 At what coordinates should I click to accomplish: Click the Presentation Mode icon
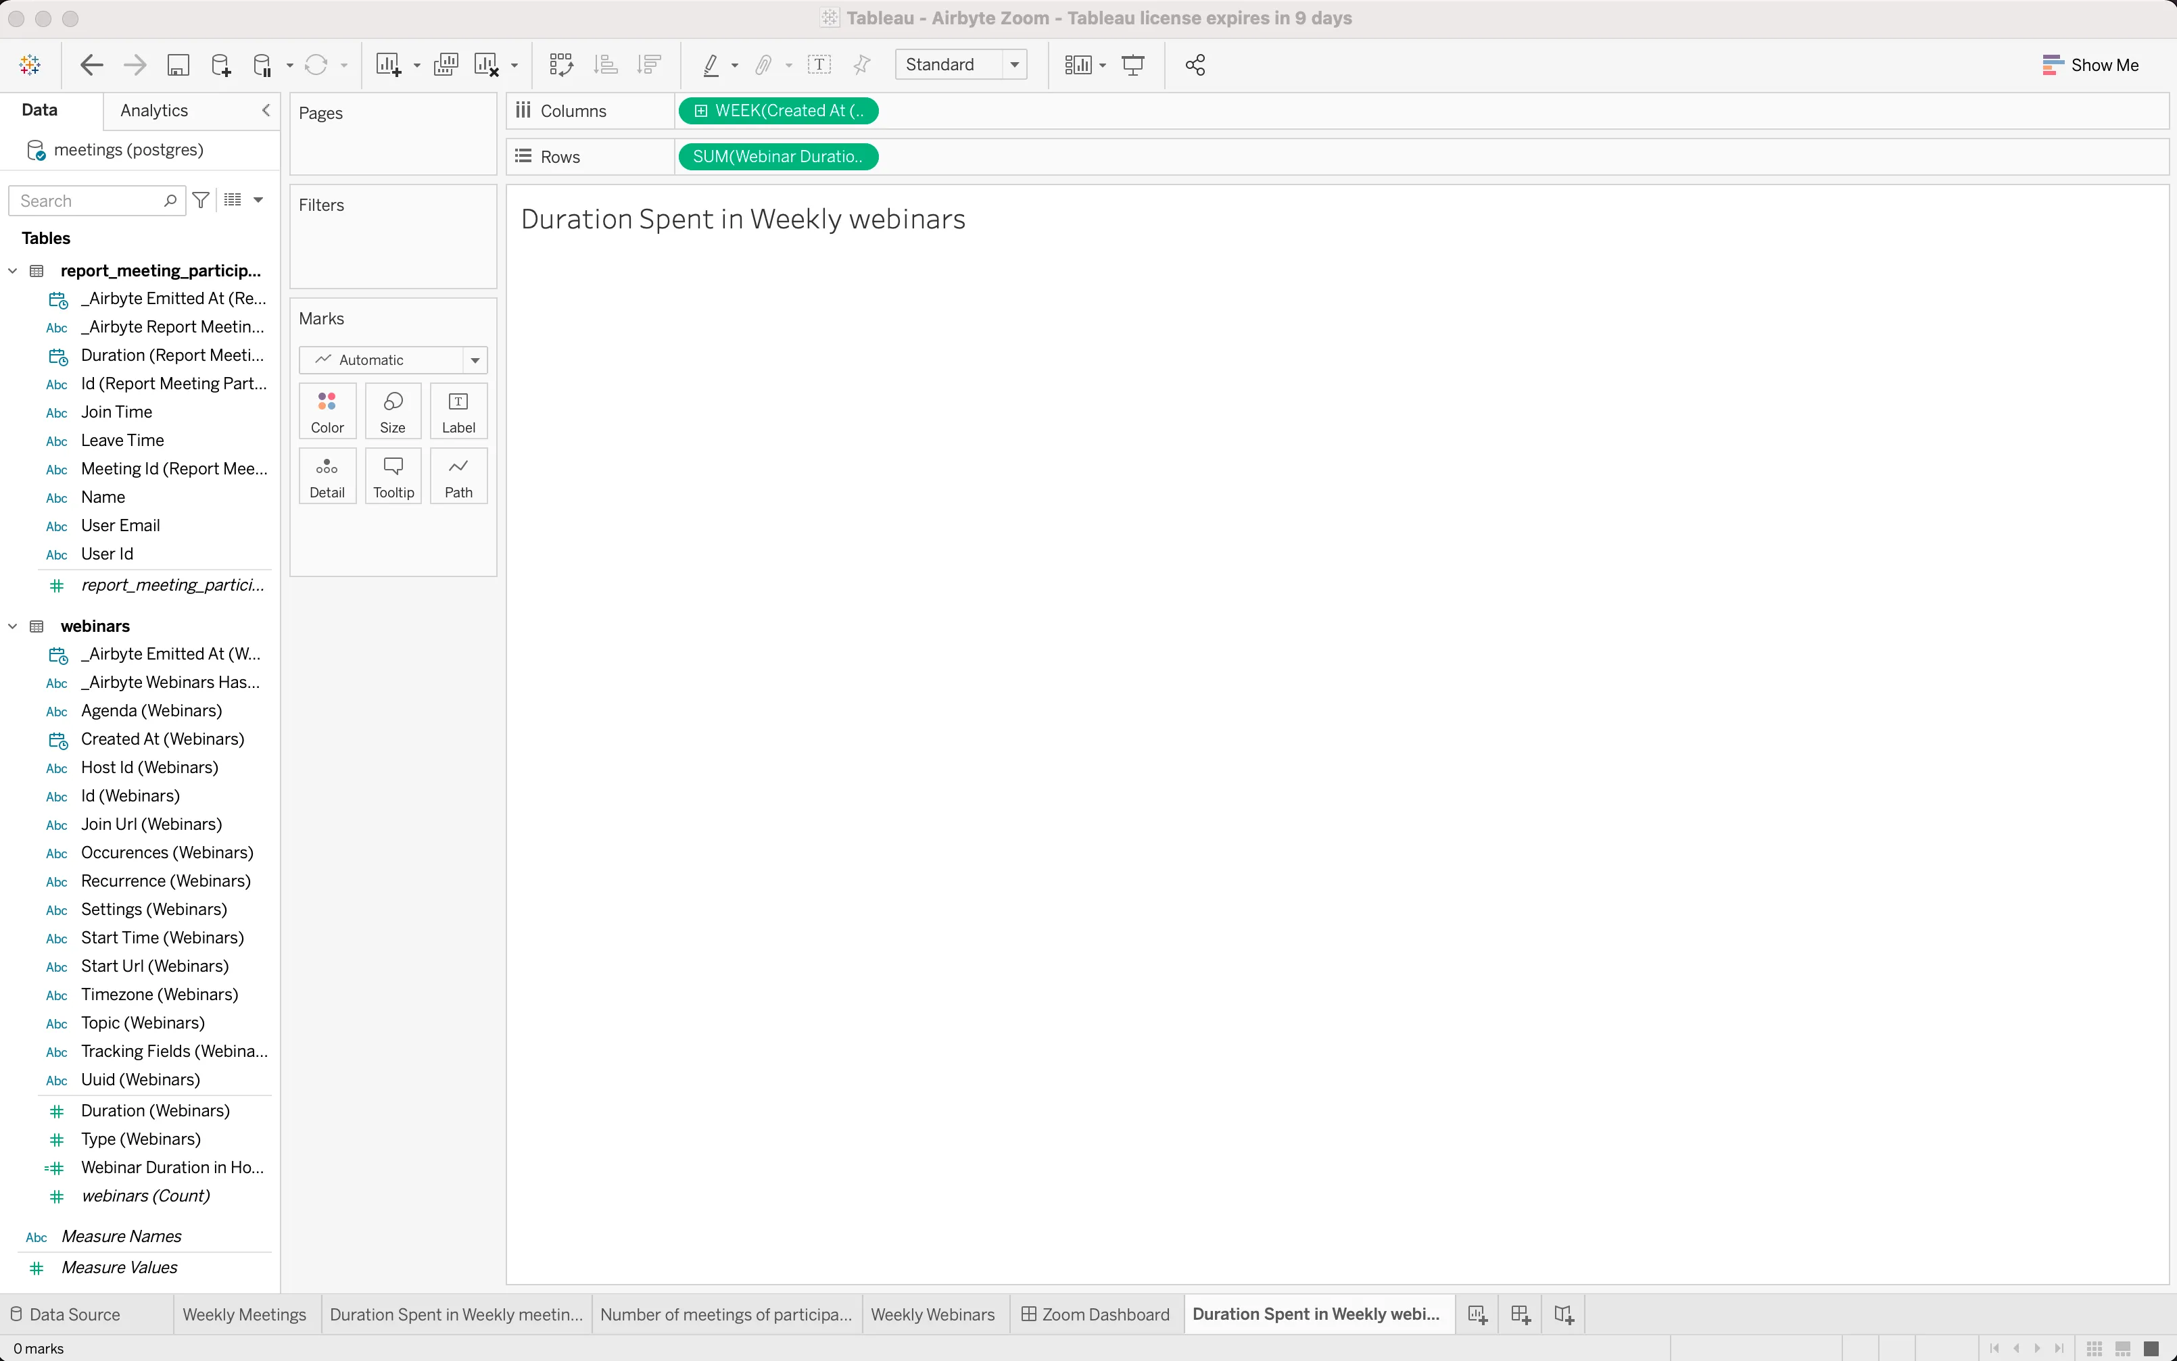[x=1132, y=65]
